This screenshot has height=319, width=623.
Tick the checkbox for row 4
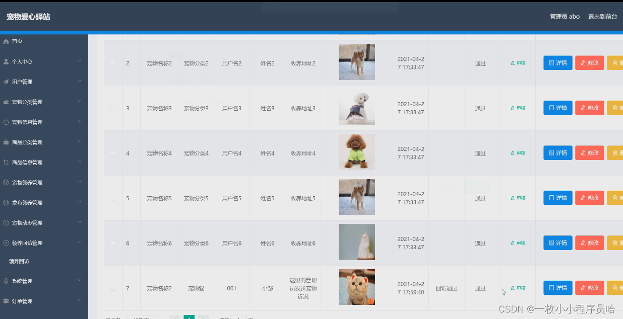[112, 153]
